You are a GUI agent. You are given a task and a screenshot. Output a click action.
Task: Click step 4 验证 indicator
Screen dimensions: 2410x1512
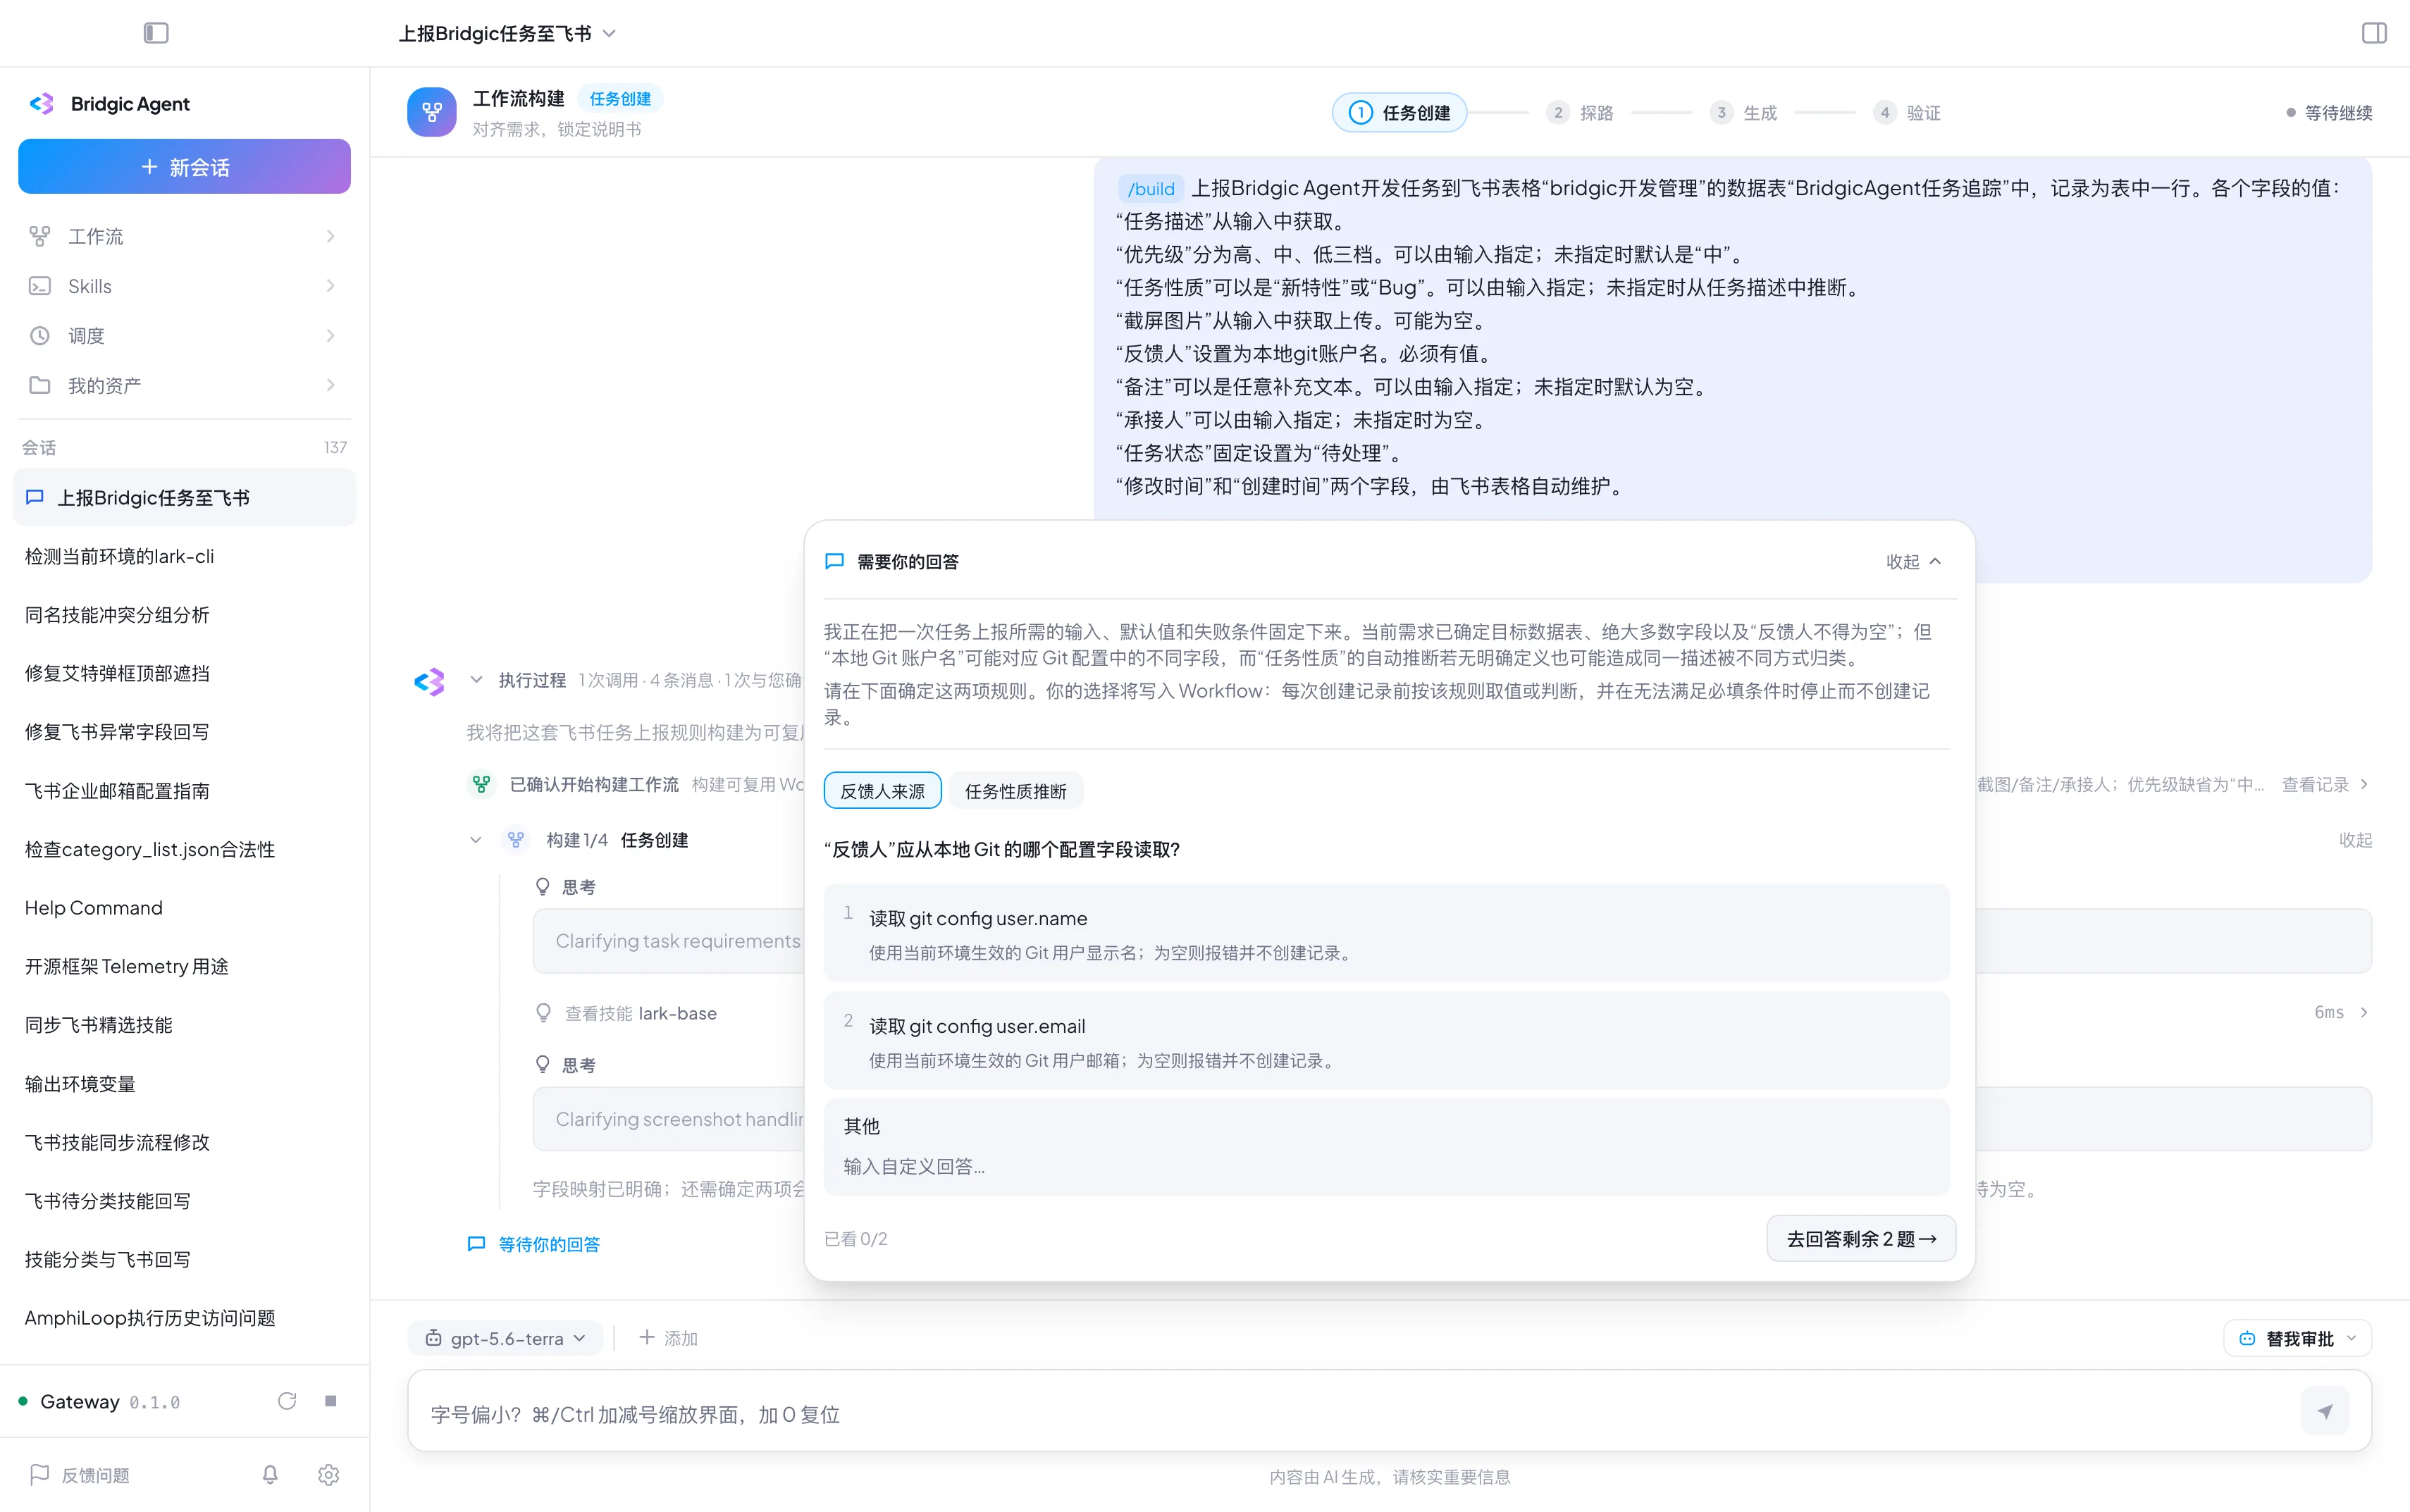tap(1906, 112)
